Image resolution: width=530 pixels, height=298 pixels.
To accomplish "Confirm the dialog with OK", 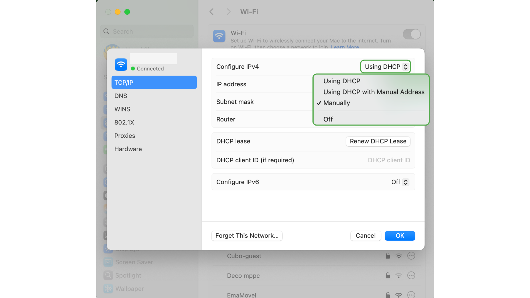I will tap(400, 236).
